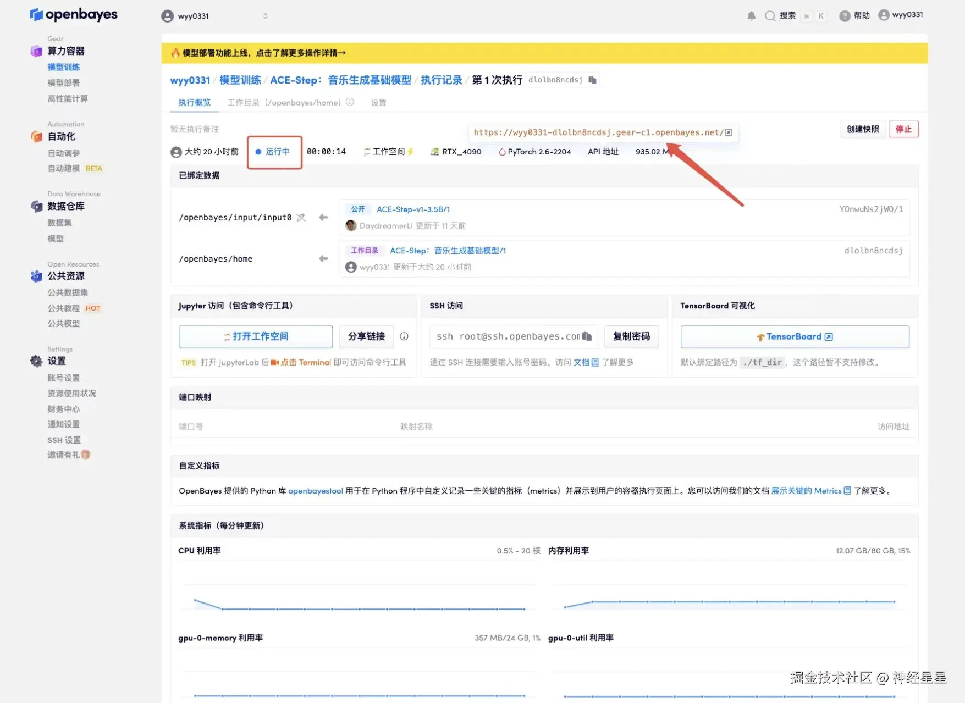Open the openbayestool library link
The image size is (965, 703).
(316, 491)
